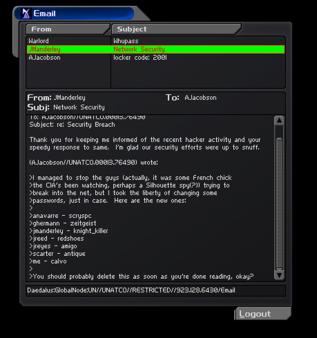Click the Daedalus GlobalNode address bar

coord(156,290)
